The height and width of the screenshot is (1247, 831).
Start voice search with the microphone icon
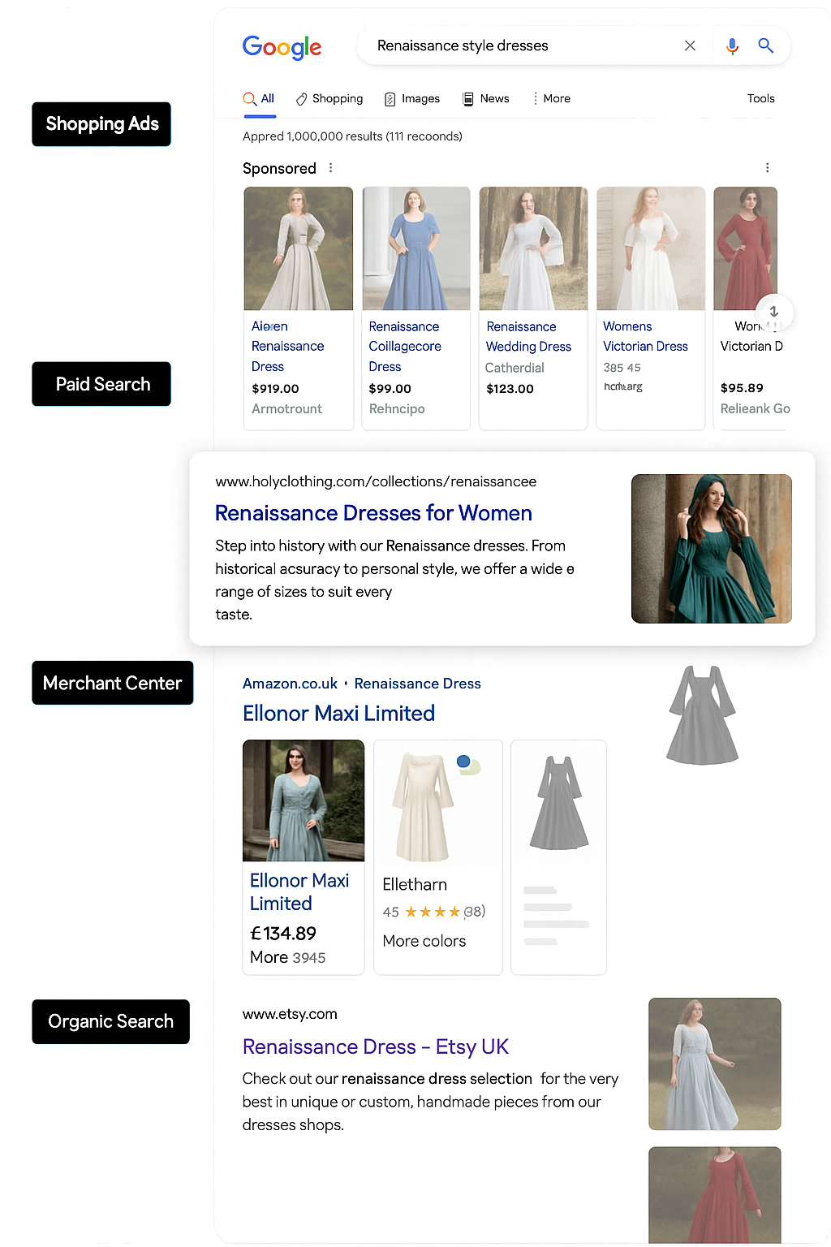click(x=732, y=46)
